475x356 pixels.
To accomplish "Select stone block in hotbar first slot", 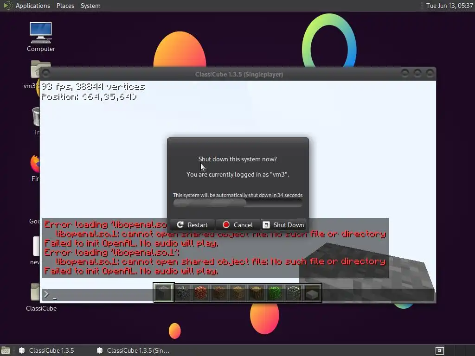I will pyautogui.click(x=164, y=293).
